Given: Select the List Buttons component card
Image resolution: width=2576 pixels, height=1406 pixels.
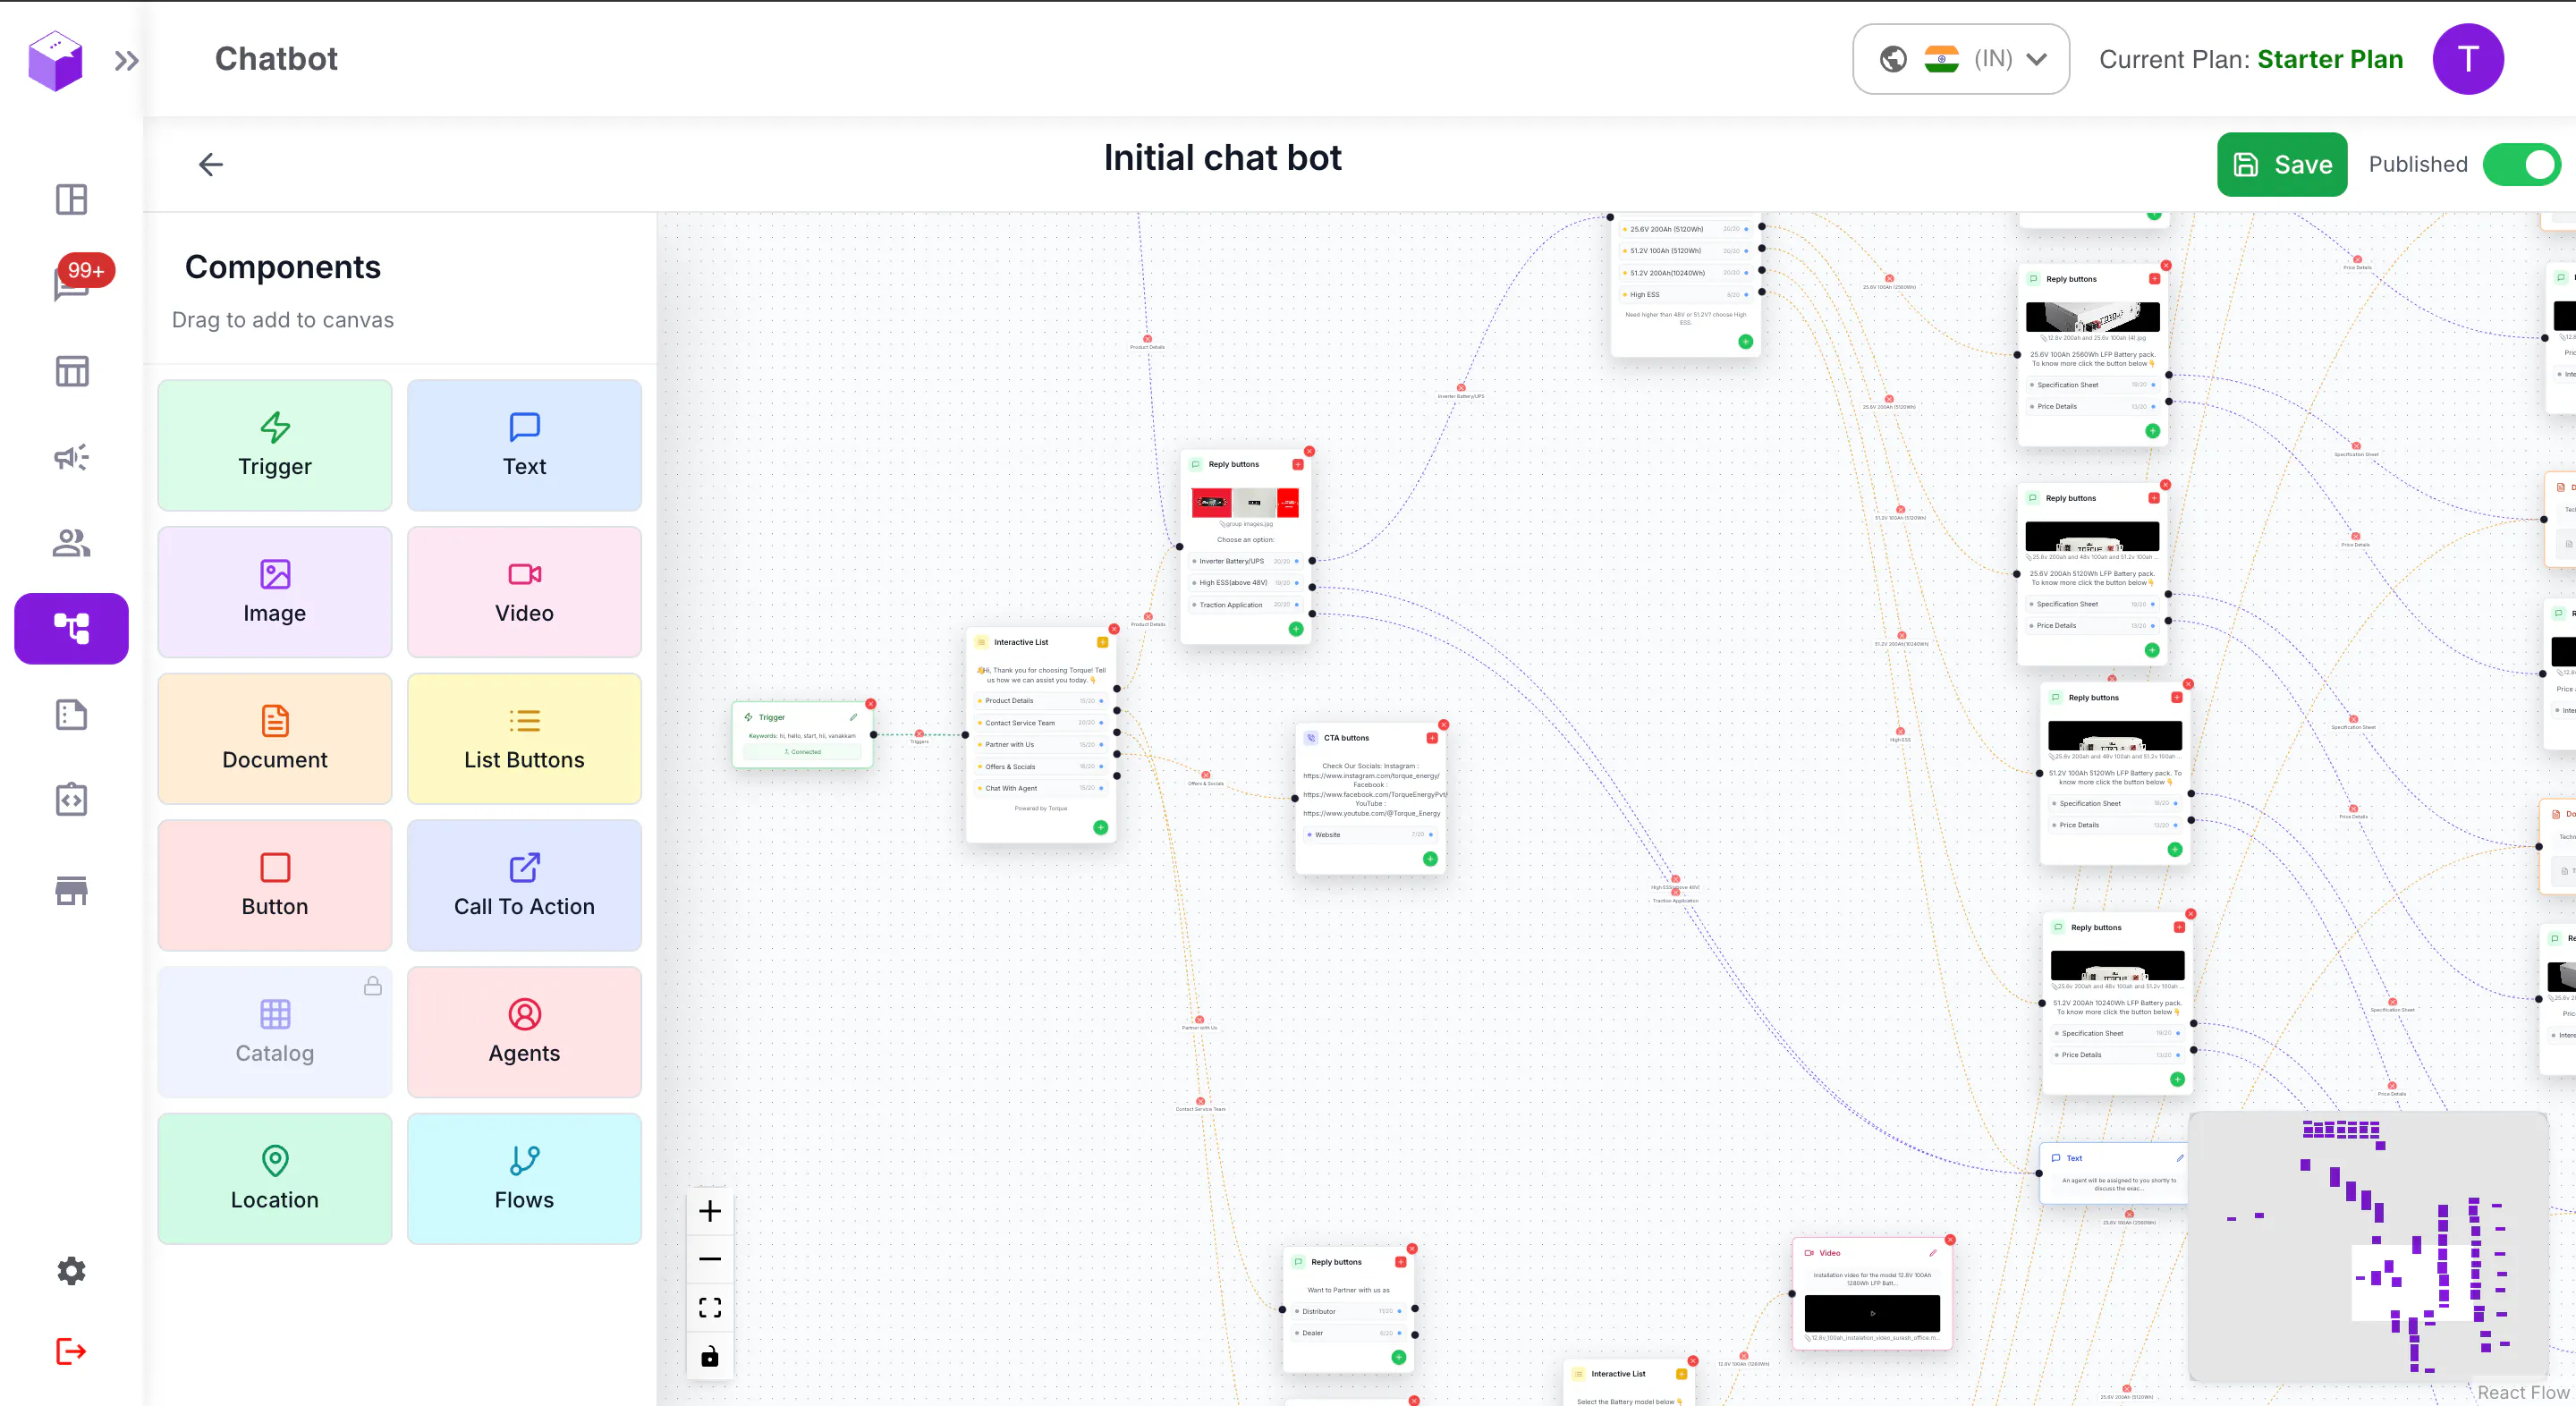Looking at the screenshot, I should (x=524, y=739).
